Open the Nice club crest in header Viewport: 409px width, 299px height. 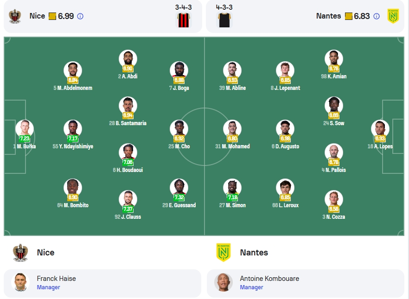(15, 16)
